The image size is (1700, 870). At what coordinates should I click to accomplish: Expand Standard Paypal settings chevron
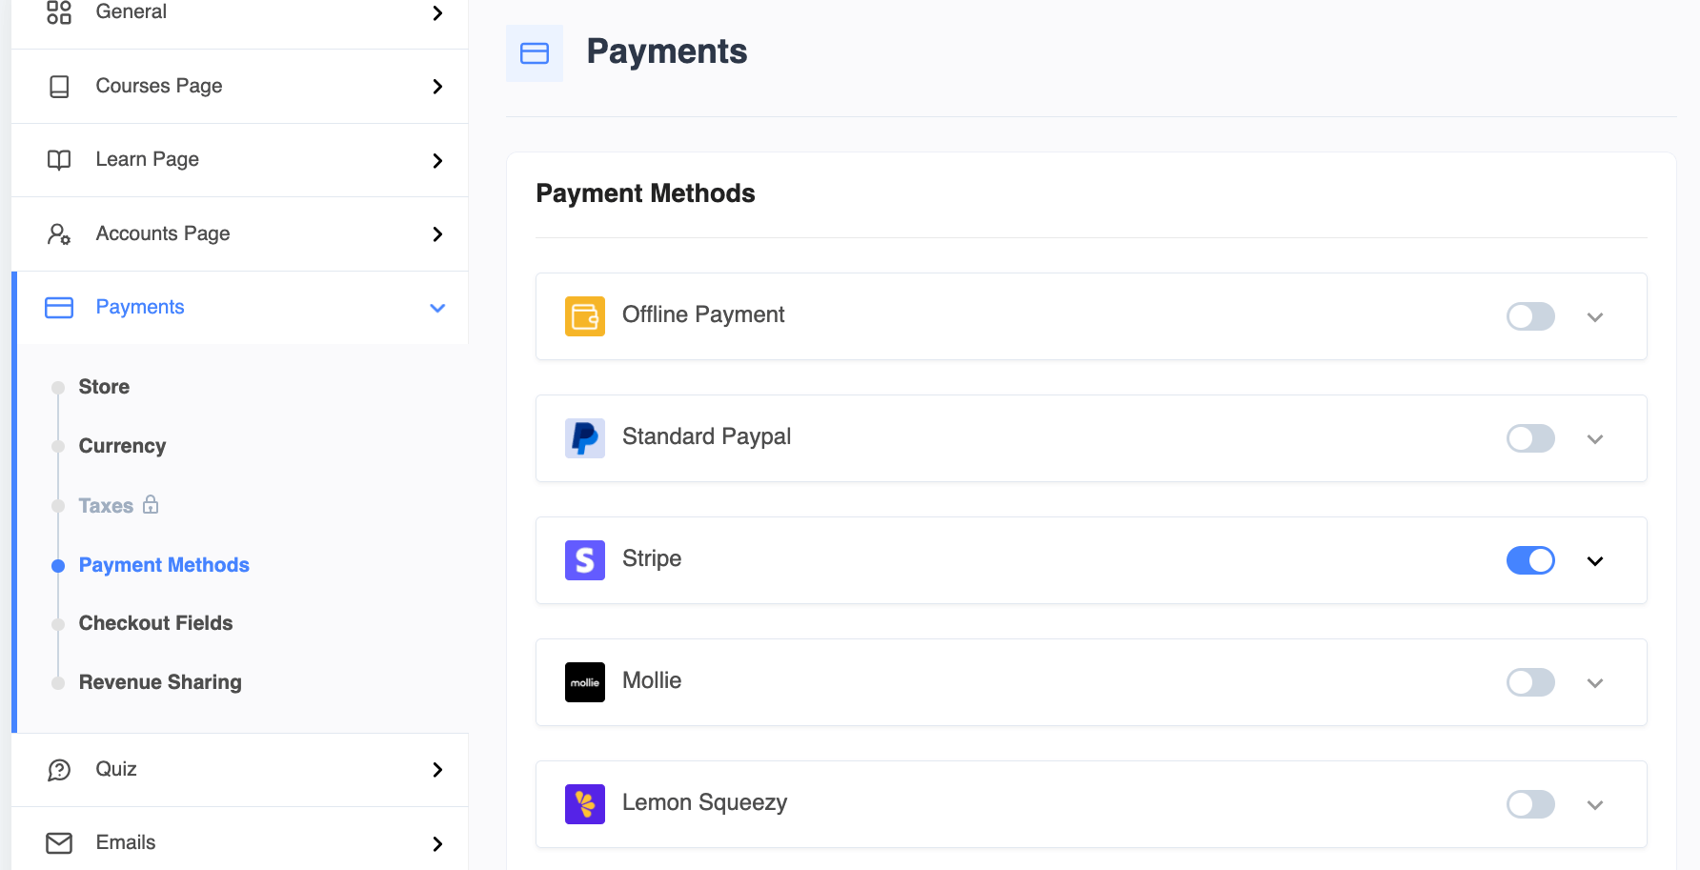click(x=1594, y=439)
